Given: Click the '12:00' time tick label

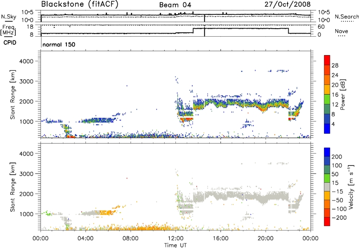Looking at the screenshot, I should (x=175, y=239).
